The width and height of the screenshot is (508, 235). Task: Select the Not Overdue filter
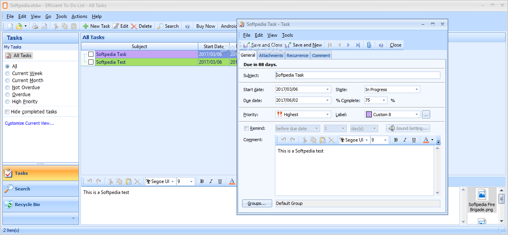(7, 88)
